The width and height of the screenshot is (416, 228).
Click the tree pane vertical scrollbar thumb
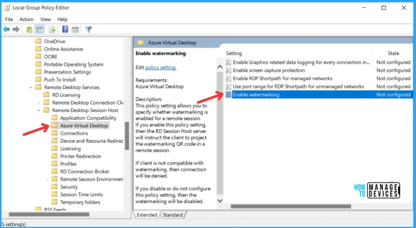127,136
